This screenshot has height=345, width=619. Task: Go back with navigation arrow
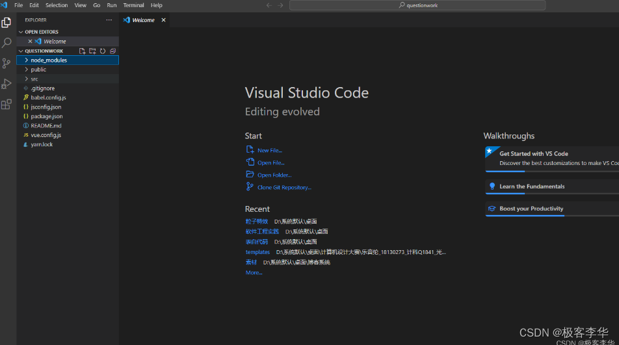point(269,5)
